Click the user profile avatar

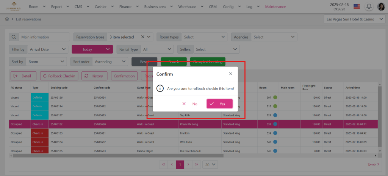tap(381, 6)
